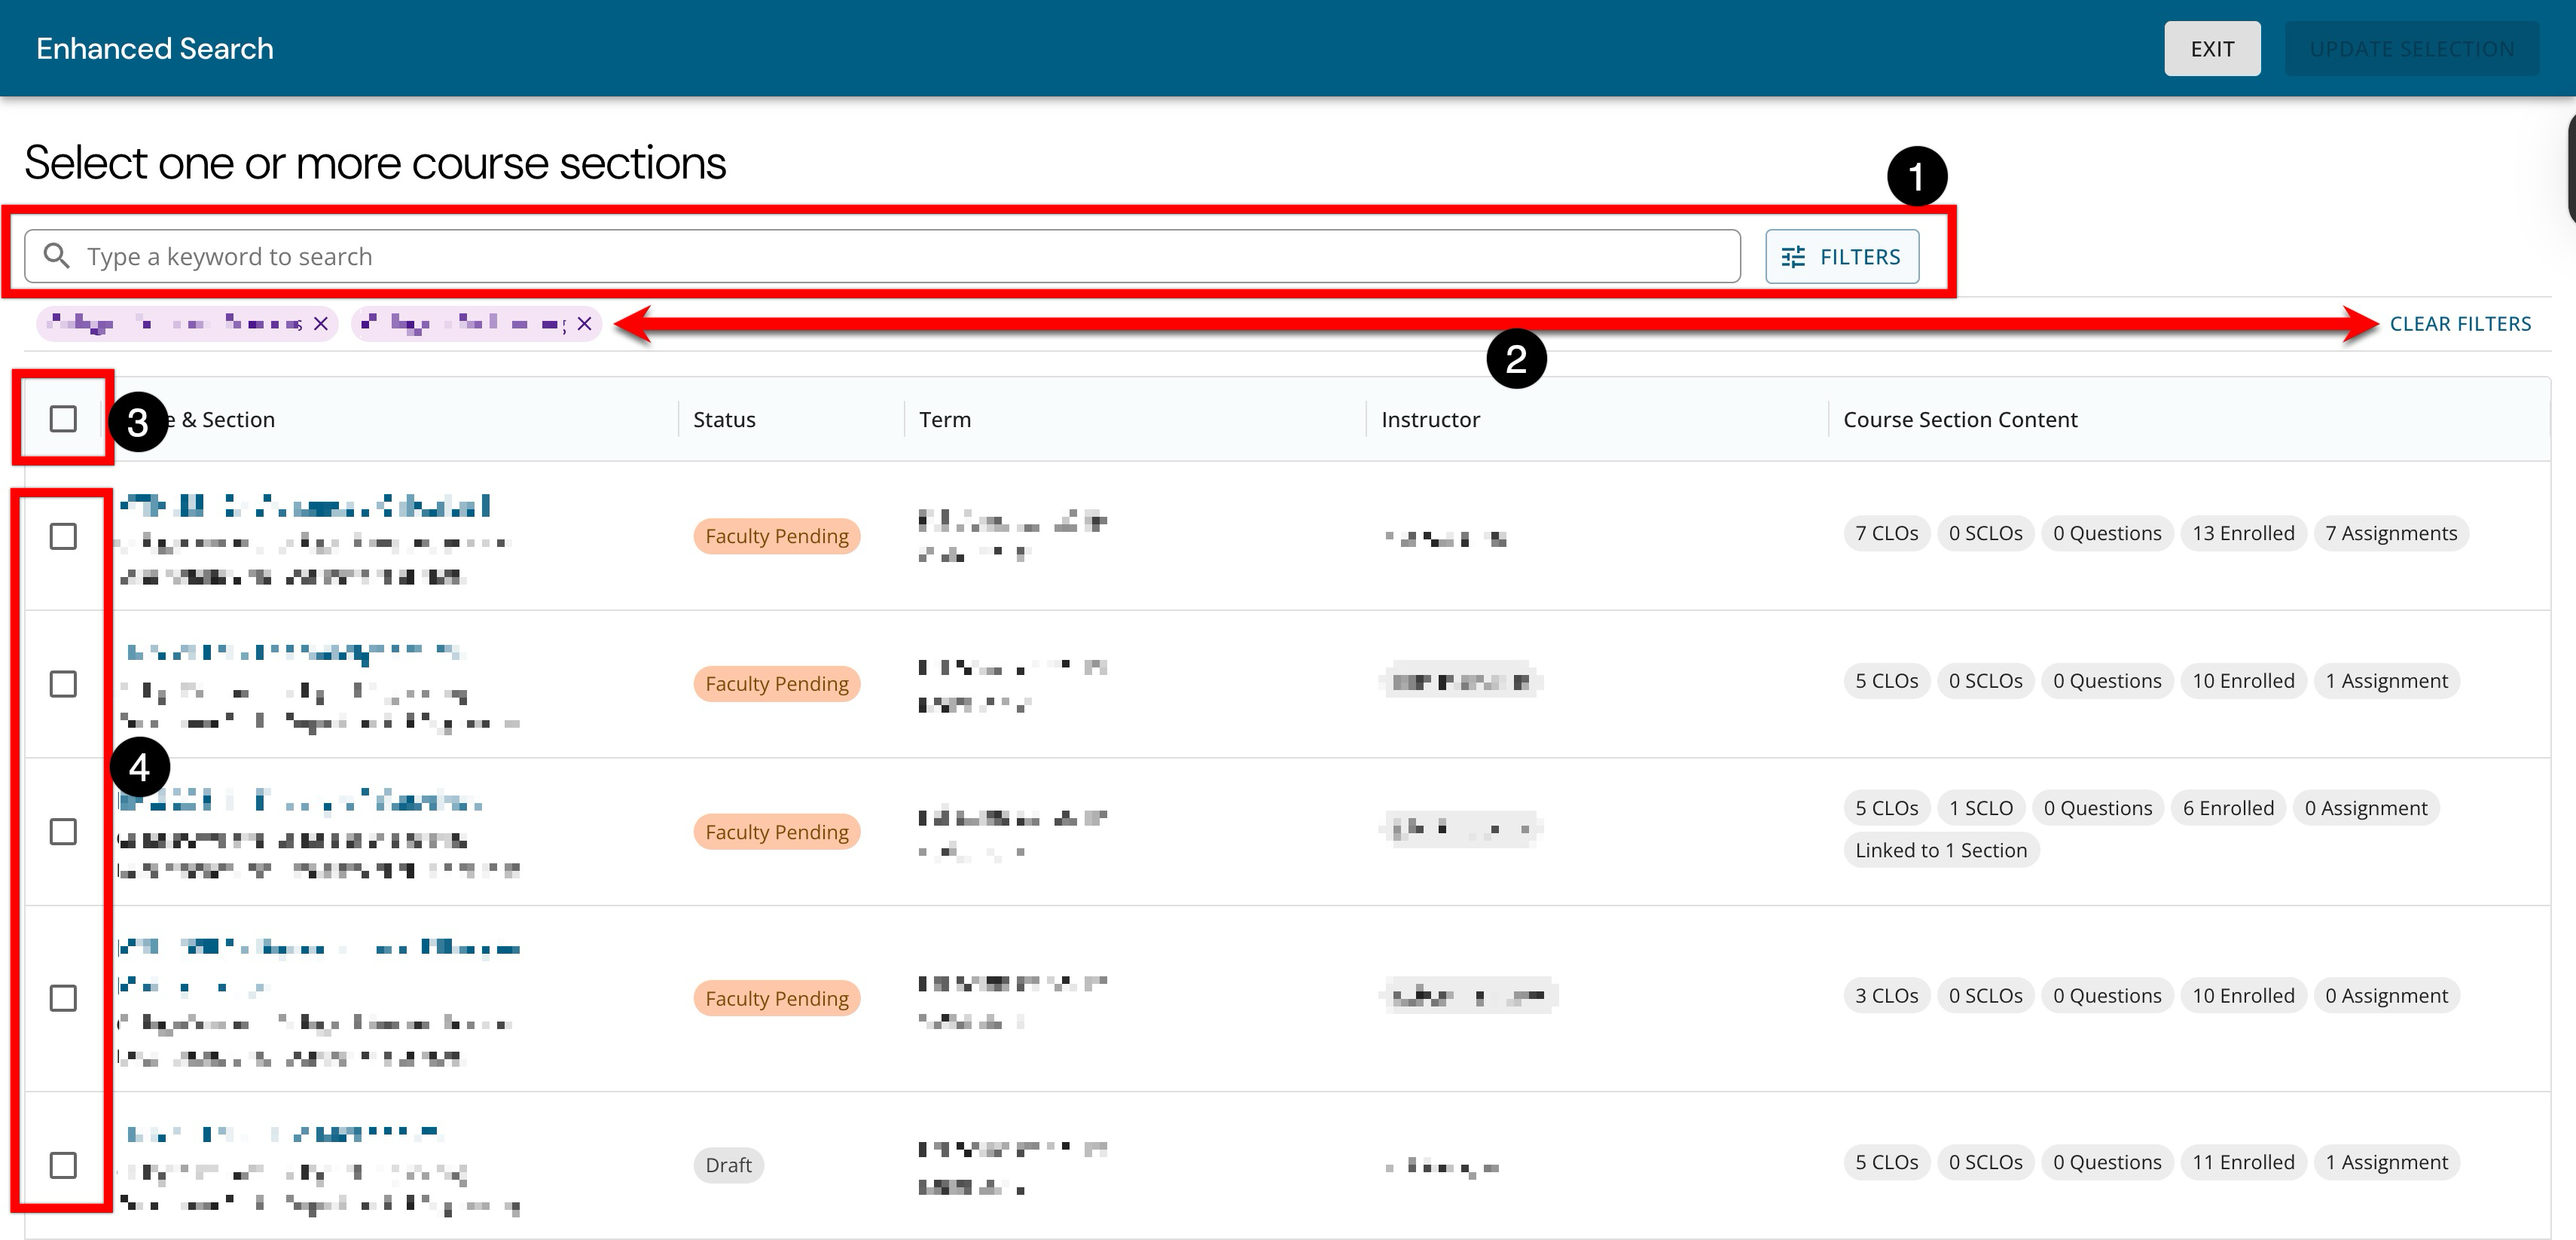Click the magnifying glass search icon

point(57,256)
